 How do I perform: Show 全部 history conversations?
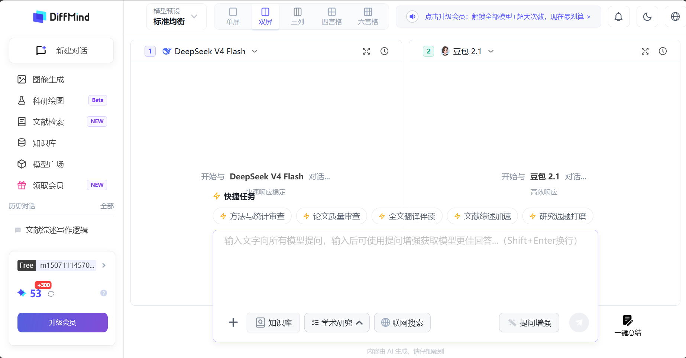pyautogui.click(x=107, y=206)
